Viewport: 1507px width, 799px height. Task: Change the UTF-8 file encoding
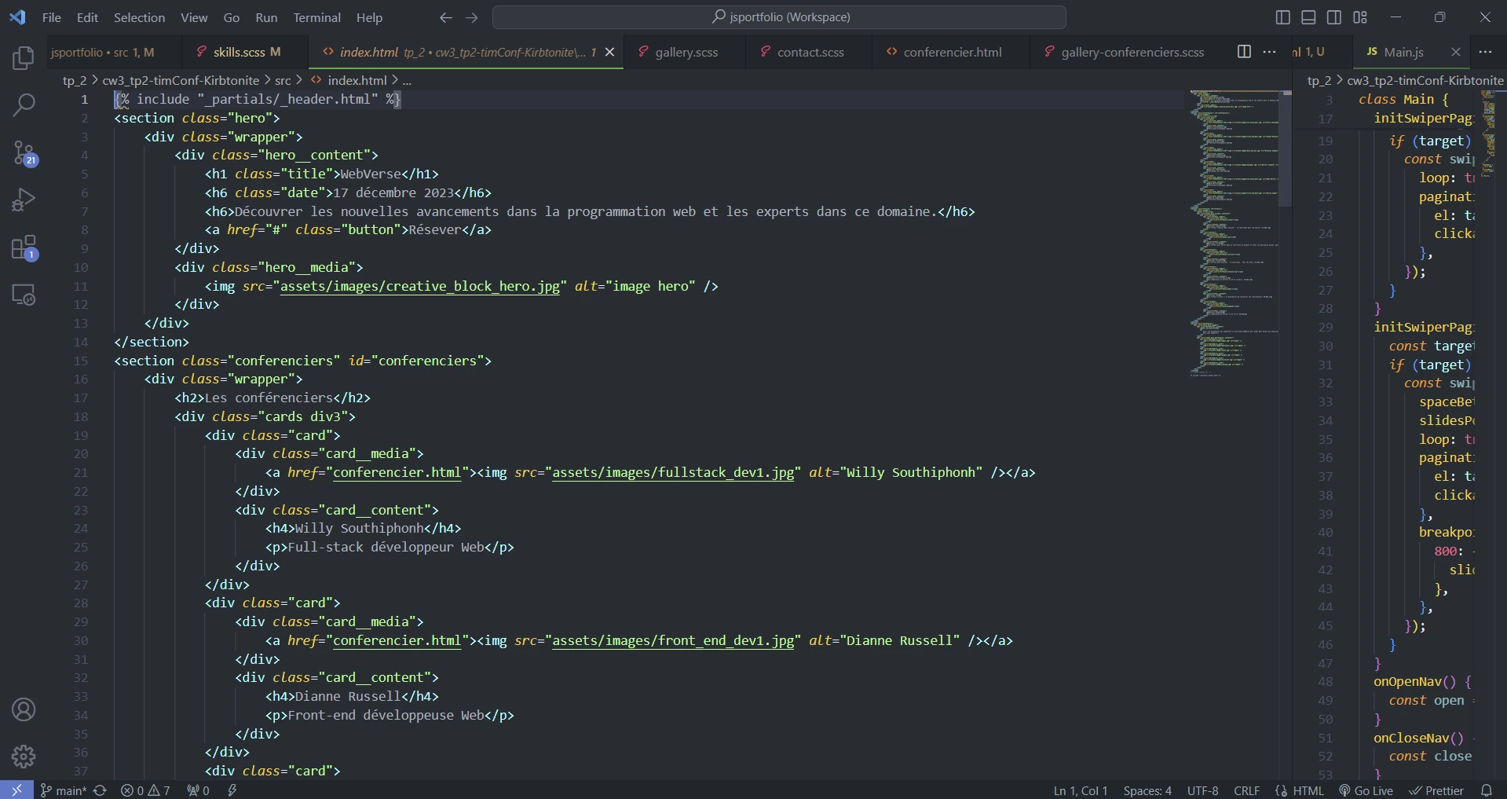[x=1202, y=790]
